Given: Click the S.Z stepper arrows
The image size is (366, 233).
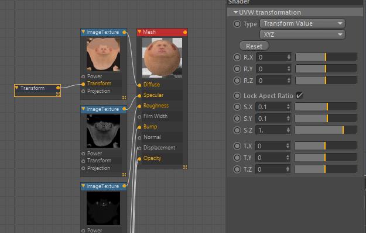Looking at the screenshot, I should 288,130.
